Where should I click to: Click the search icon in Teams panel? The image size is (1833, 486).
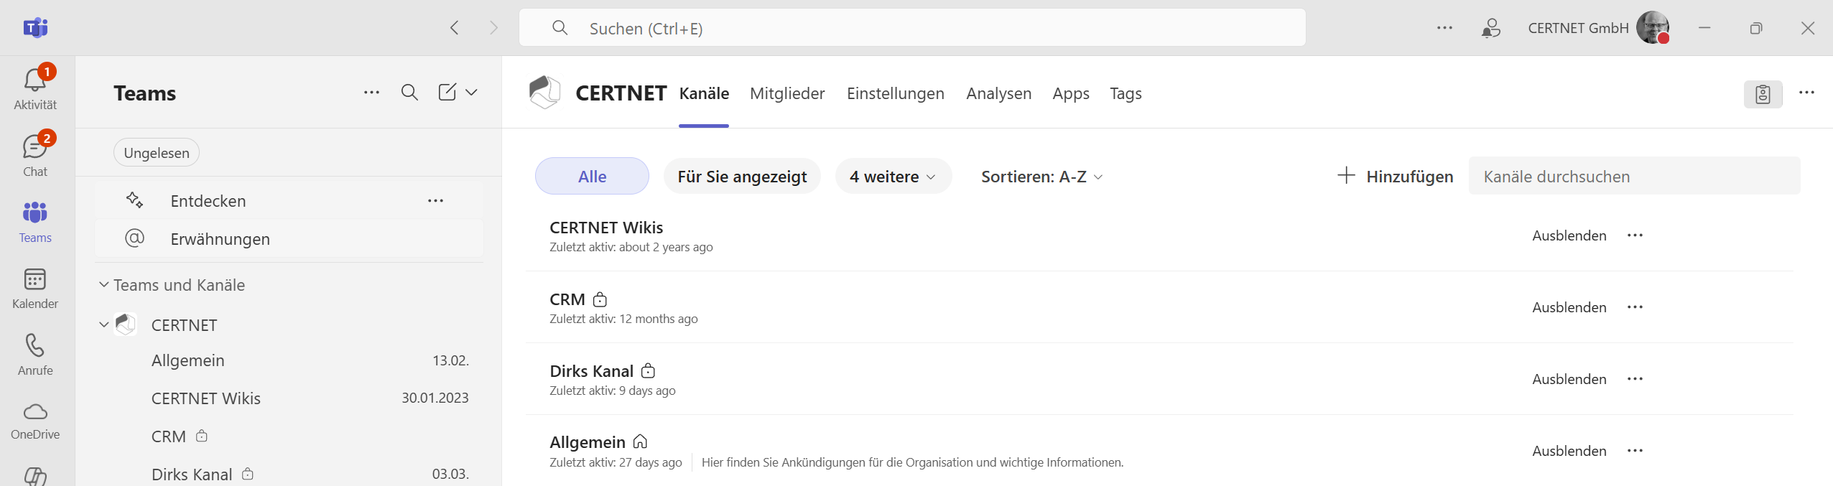coord(409,93)
